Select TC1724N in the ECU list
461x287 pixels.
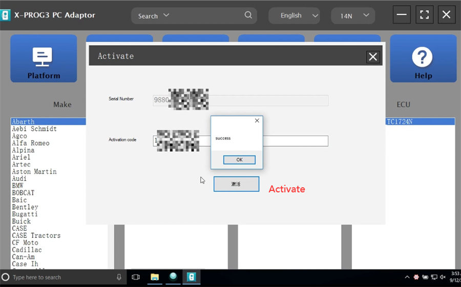coord(420,121)
